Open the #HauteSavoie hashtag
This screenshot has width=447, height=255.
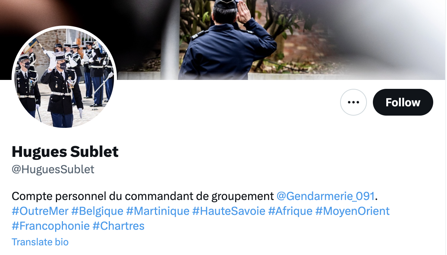click(x=229, y=211)
